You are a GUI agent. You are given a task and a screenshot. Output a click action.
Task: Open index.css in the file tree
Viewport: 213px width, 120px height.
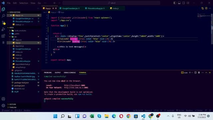[19, 52]
